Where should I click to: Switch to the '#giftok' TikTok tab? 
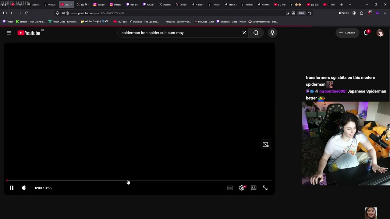click(x=247, y=5)
